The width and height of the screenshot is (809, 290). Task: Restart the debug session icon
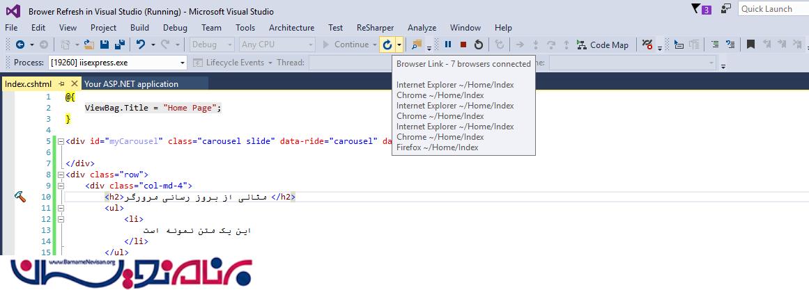point(479,45)
